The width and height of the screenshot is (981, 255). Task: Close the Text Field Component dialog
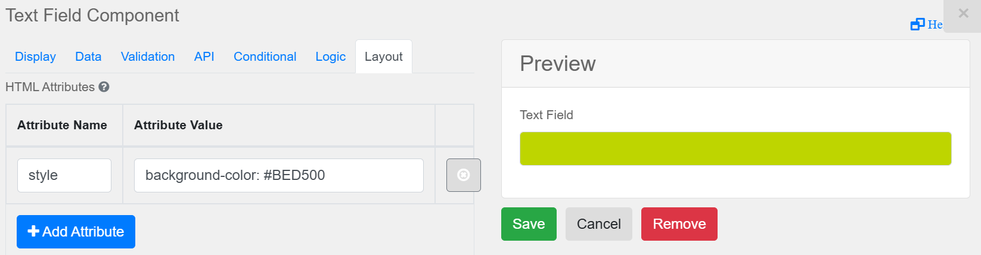pyautogui.click(x=963, y=14)
